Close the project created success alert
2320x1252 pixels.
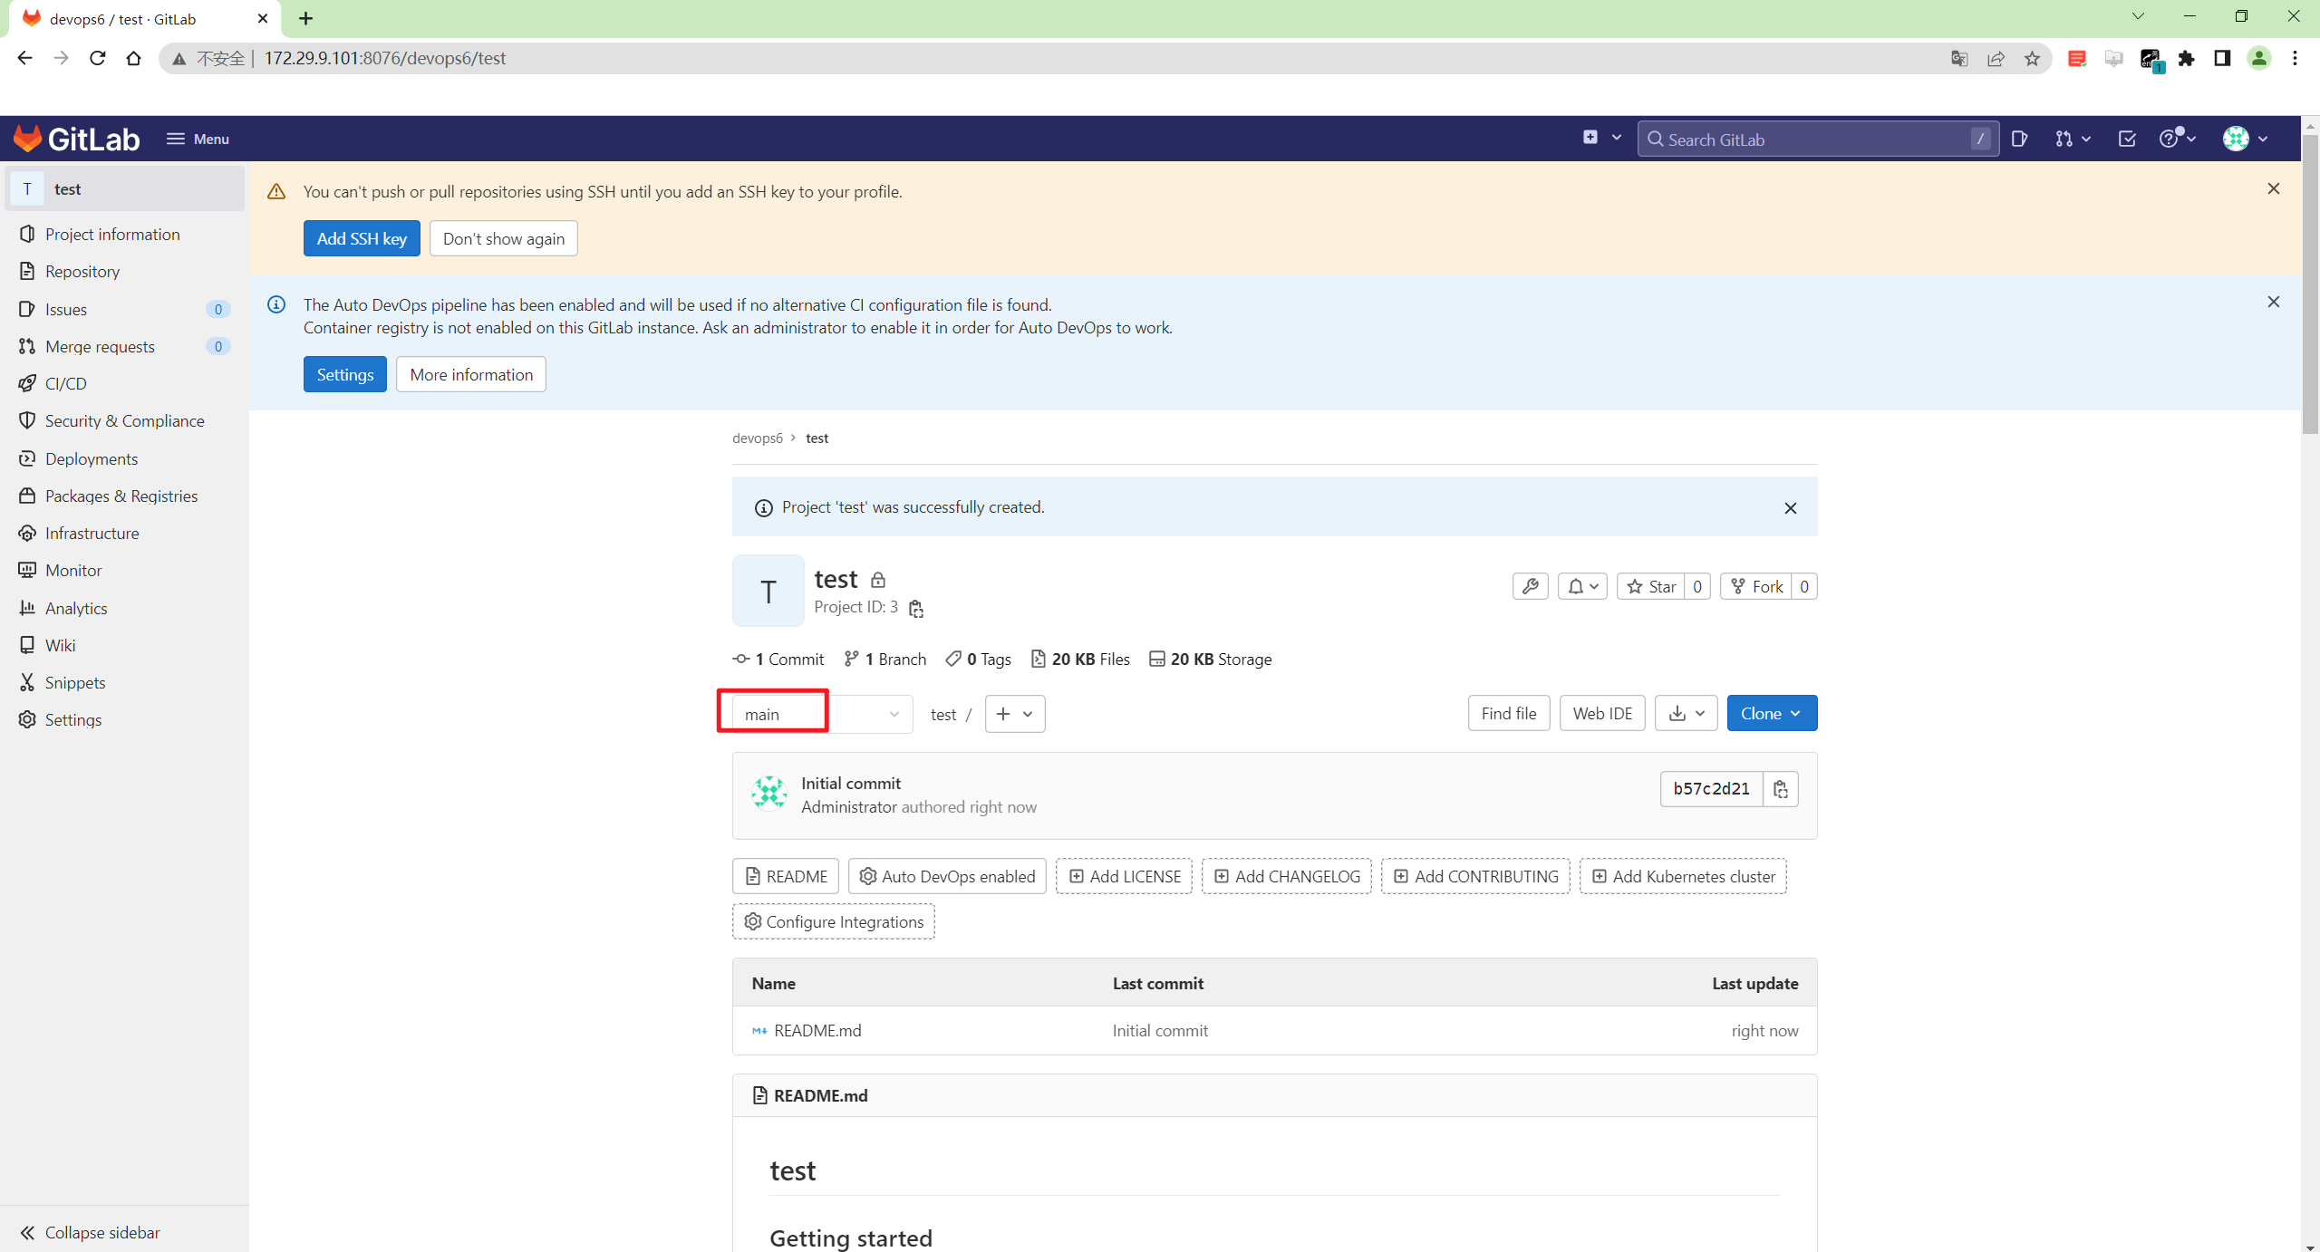pos(1790,508)
